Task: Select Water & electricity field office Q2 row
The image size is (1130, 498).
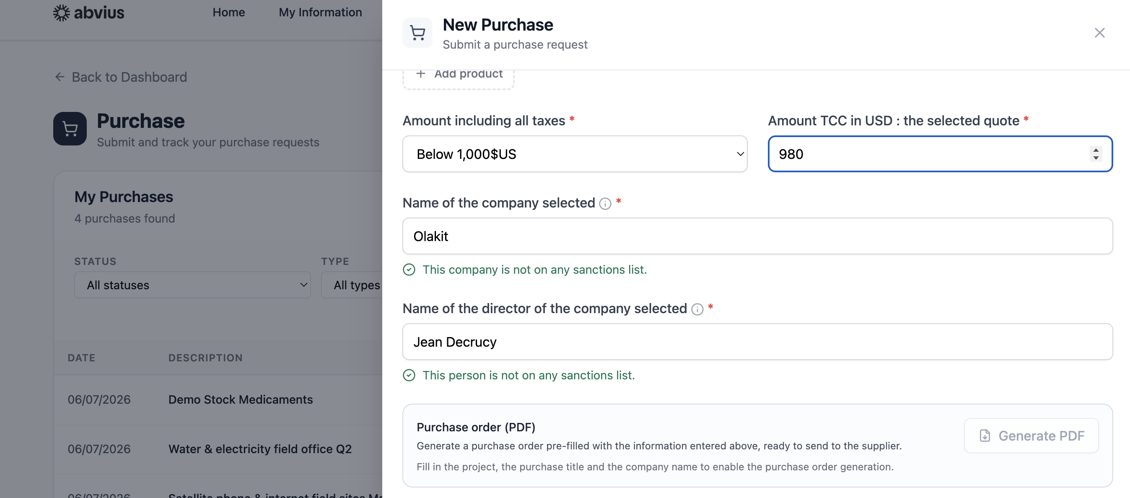Action: (218, 449)
